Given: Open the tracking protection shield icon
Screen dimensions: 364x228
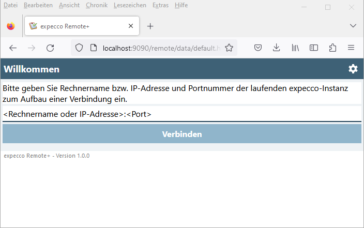Looking at the screenshot, I should pyautogui.click(x=79, y=48).
